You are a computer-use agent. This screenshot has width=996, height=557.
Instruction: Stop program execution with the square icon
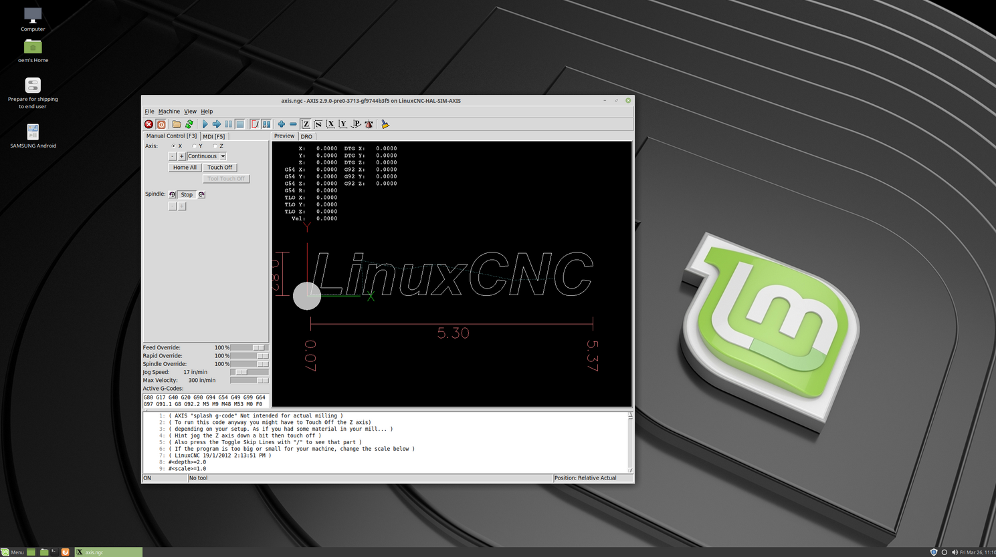pyautogui.click(x=240, y=124)
